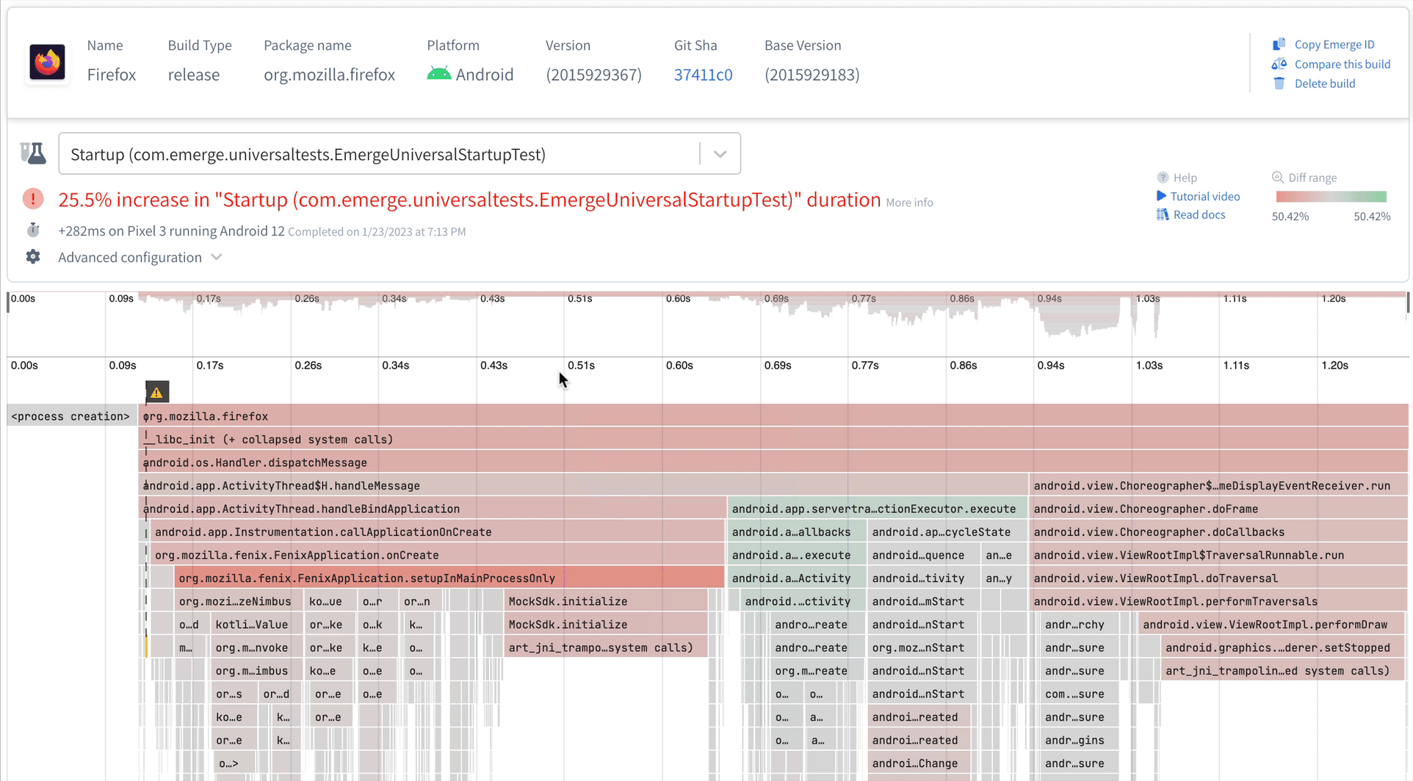Select the FenixApplication.onCreate frame

tap(367, 554)
